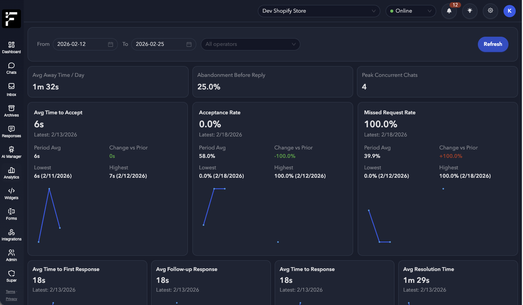Image resolution: width=523 pixels, height=305 pixels.
Task: Open the Chats section in sidebar
Action: click(11, 68)
